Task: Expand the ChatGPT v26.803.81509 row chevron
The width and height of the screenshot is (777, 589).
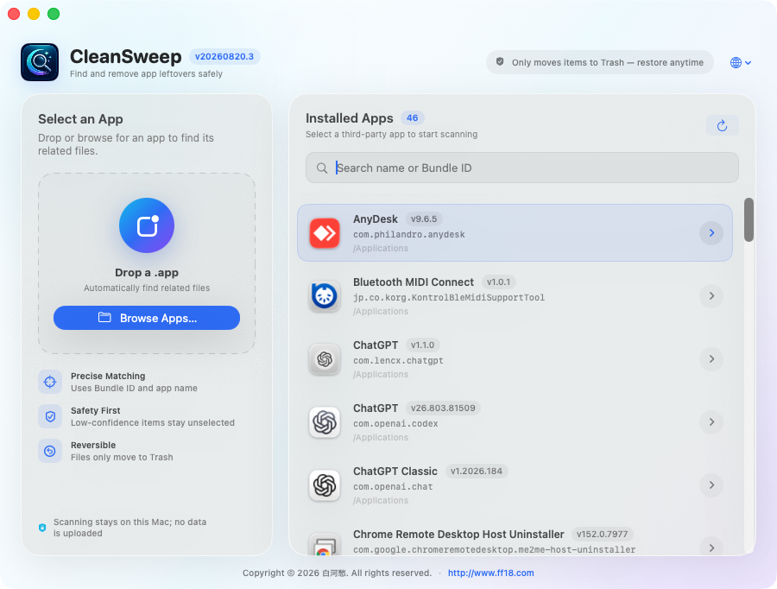Action: [x=711, y=422]
